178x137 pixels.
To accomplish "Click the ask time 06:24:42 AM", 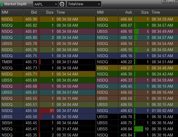I will click(x=163, y=74).
